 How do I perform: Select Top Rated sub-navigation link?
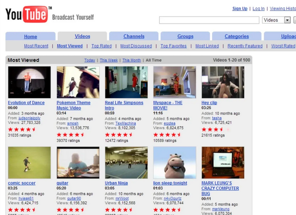[x=102, y=46]
